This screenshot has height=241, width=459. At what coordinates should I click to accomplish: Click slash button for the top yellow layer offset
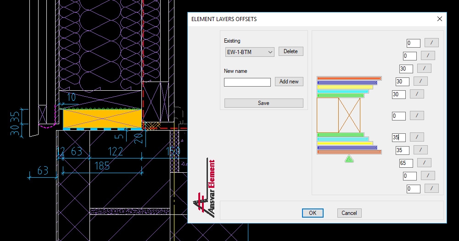[424, 68]
